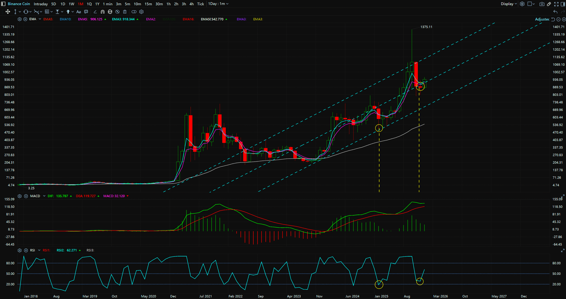
Task: Switch to the 1W timeframe
Action: (x=71, y=4)
